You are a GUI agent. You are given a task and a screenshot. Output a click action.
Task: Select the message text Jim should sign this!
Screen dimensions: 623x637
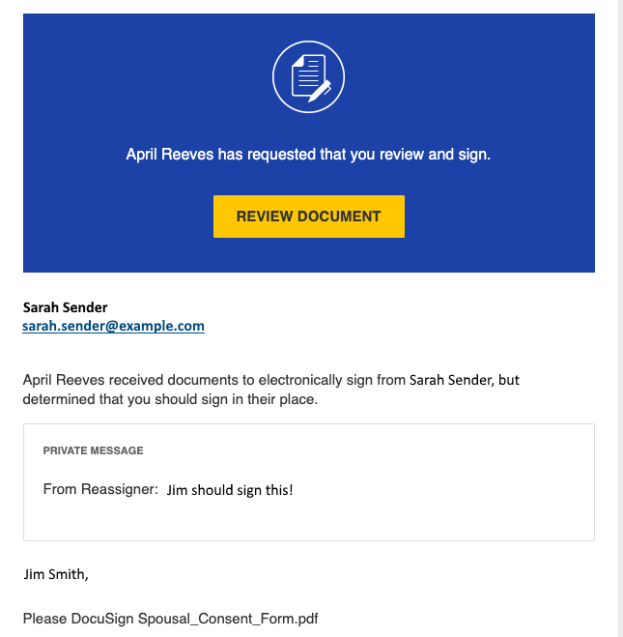click(x=230, y=490)
